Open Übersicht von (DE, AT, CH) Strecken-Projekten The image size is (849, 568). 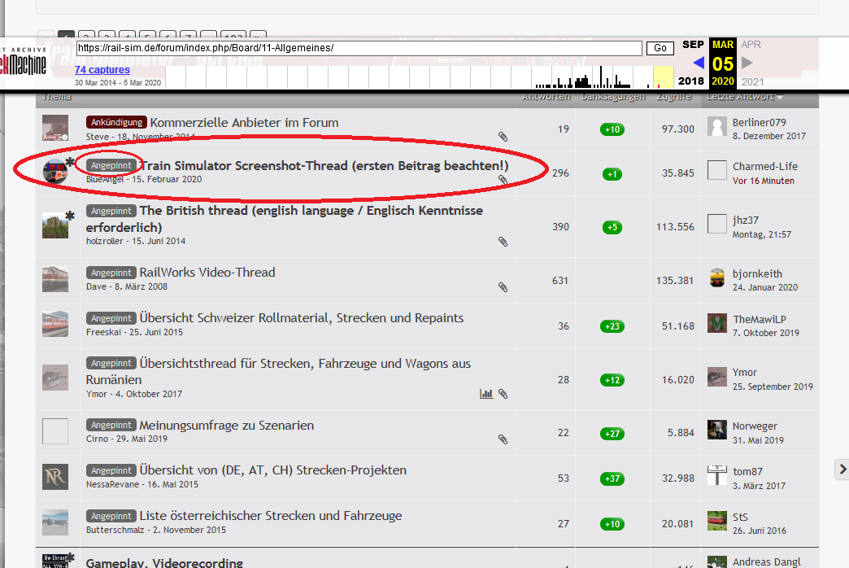point(273,470)
